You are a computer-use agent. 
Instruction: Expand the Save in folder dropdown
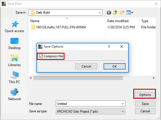tap(100, 13)
